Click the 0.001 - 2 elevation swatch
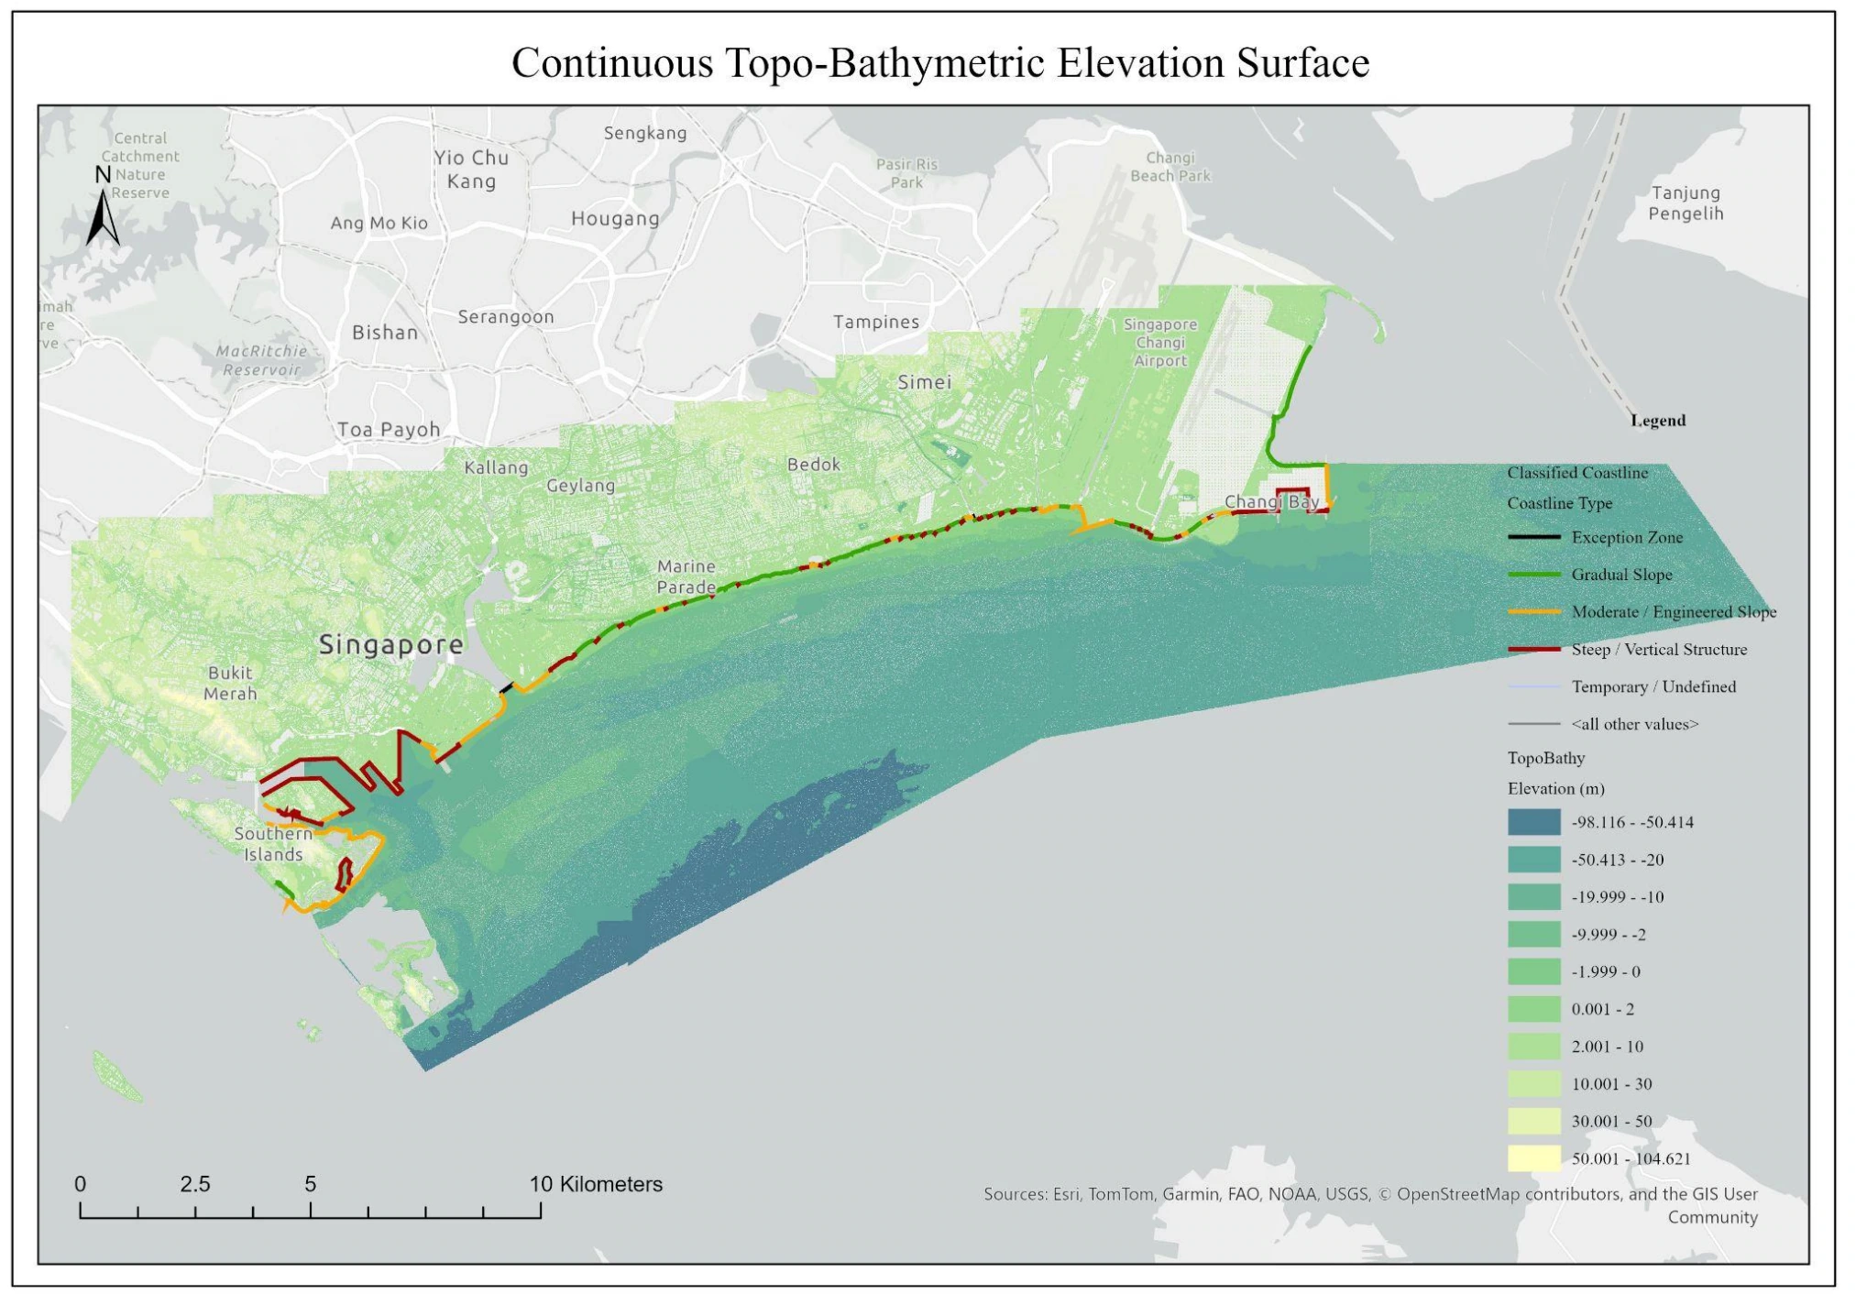Viewport: 1856px width, 1294px height. click(1534, 1009)
